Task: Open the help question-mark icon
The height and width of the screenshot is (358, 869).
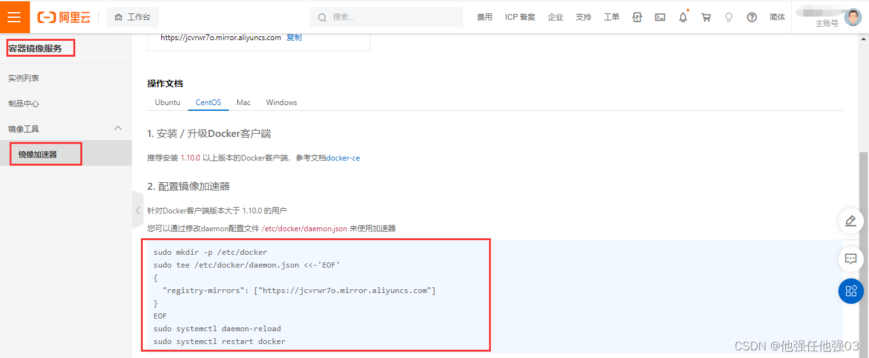Action: click(x=752, y=17)
